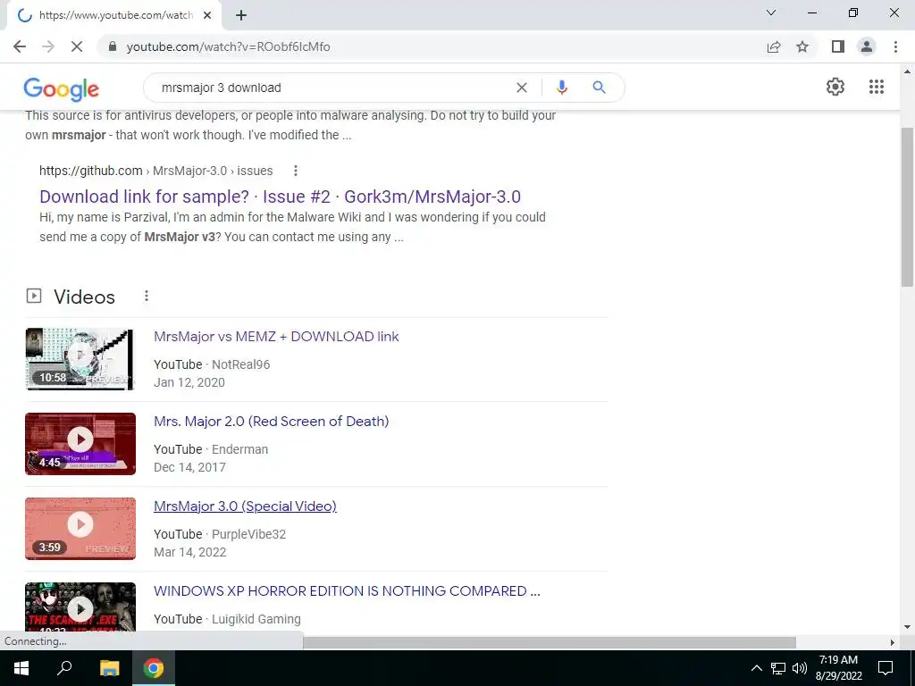The height and width of the screenshot is (686, 915).
Task: Click the scroll-right arrow of horizontal scrollbar
Action: (x=893, y=642)
